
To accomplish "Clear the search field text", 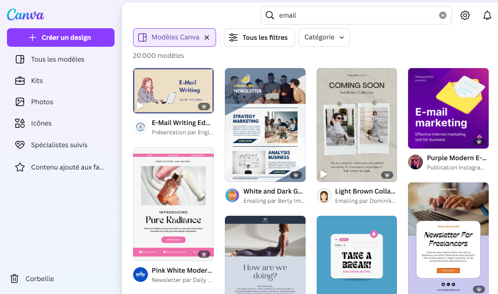I will point(443,15).
